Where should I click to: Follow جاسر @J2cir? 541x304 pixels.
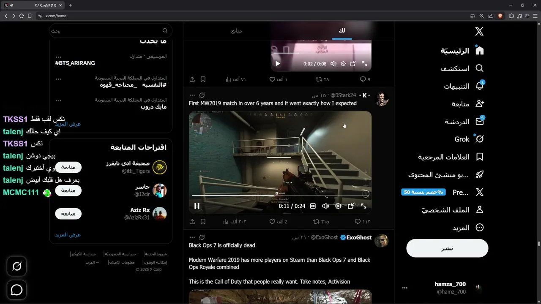[68, 190]
